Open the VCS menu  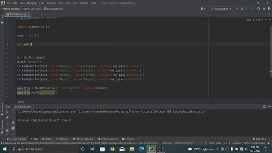coord(75,3)
